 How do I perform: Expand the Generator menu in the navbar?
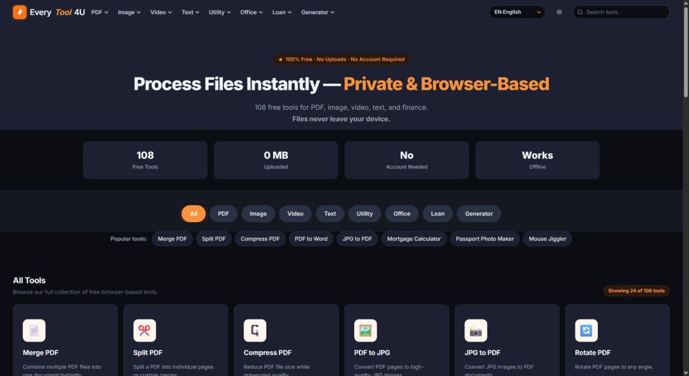tap(318, 12)
